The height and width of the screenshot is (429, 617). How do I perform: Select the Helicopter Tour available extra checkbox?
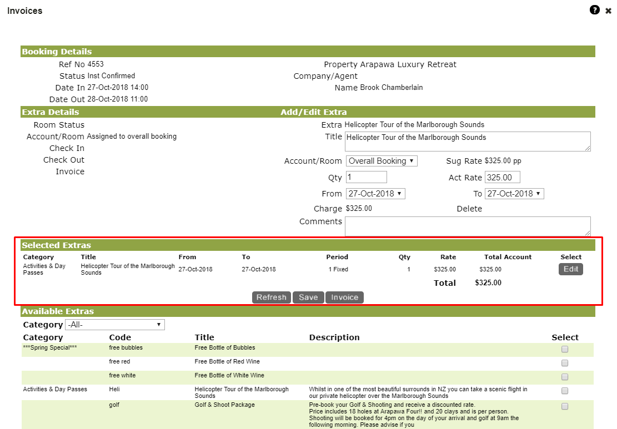[565, 391]
